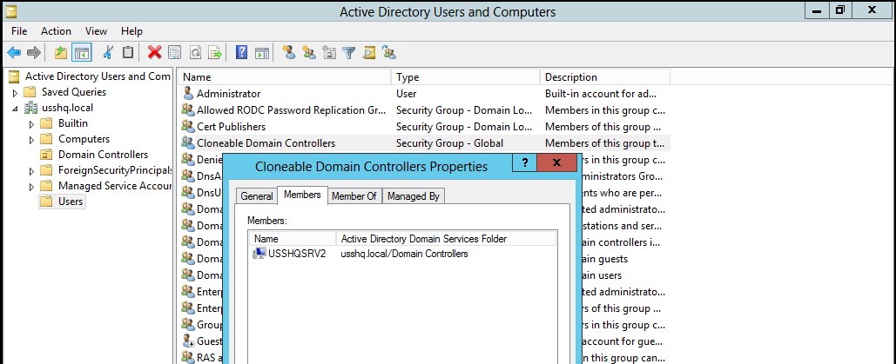Image resolution: width=896 pixels, height=364 pixels.
Task: Go back using the blue Back arrow
Action: (x=14, y=53)
